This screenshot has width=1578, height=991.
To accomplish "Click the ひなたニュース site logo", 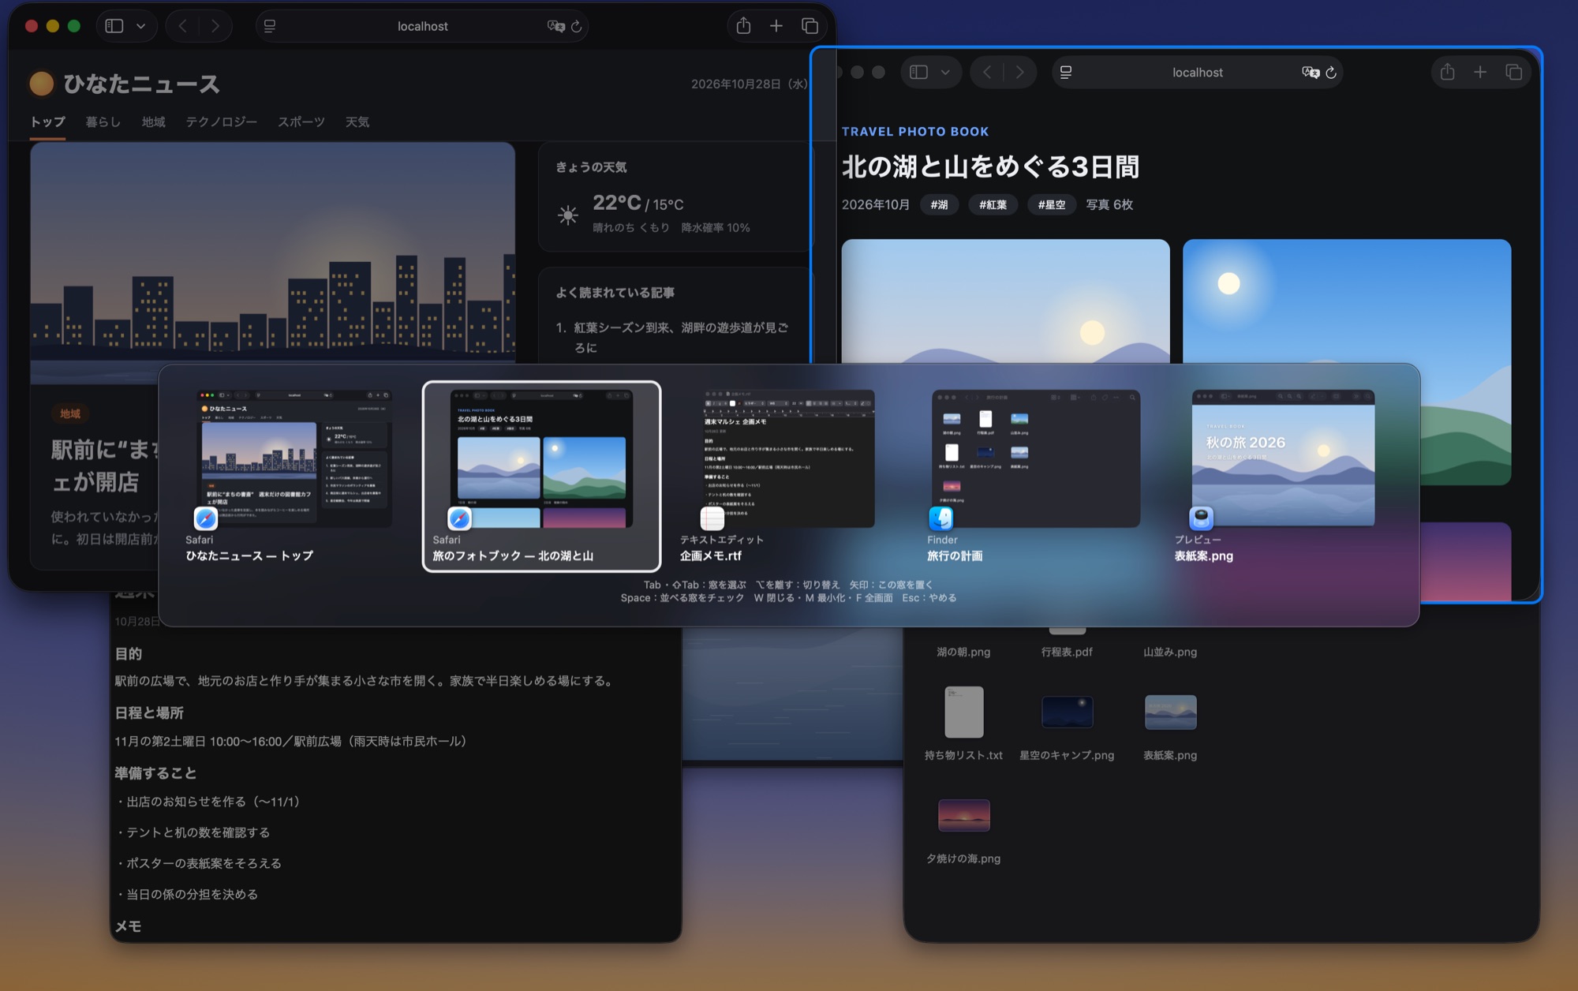I will (x=124, y=84).
